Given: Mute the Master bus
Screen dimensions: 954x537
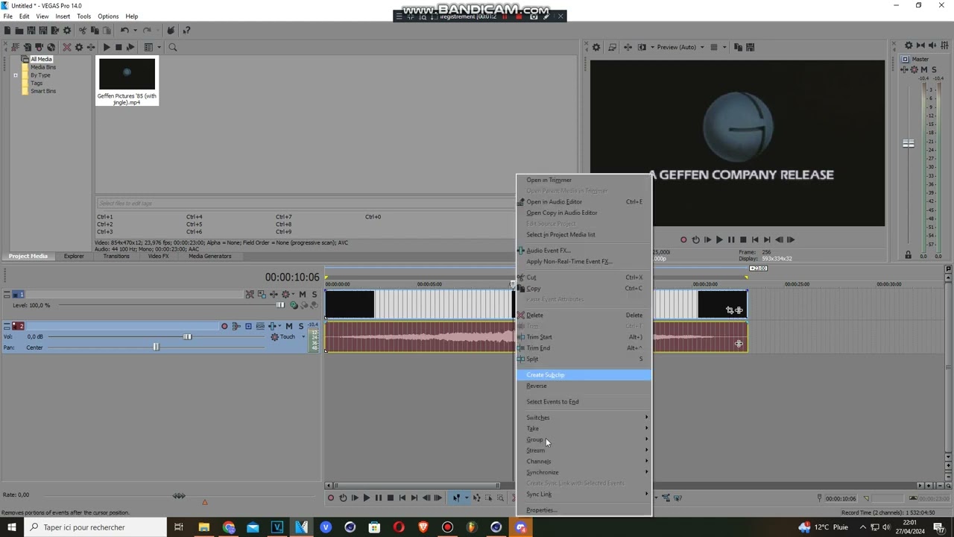Looking at the screenshot, I should (923, 69).
